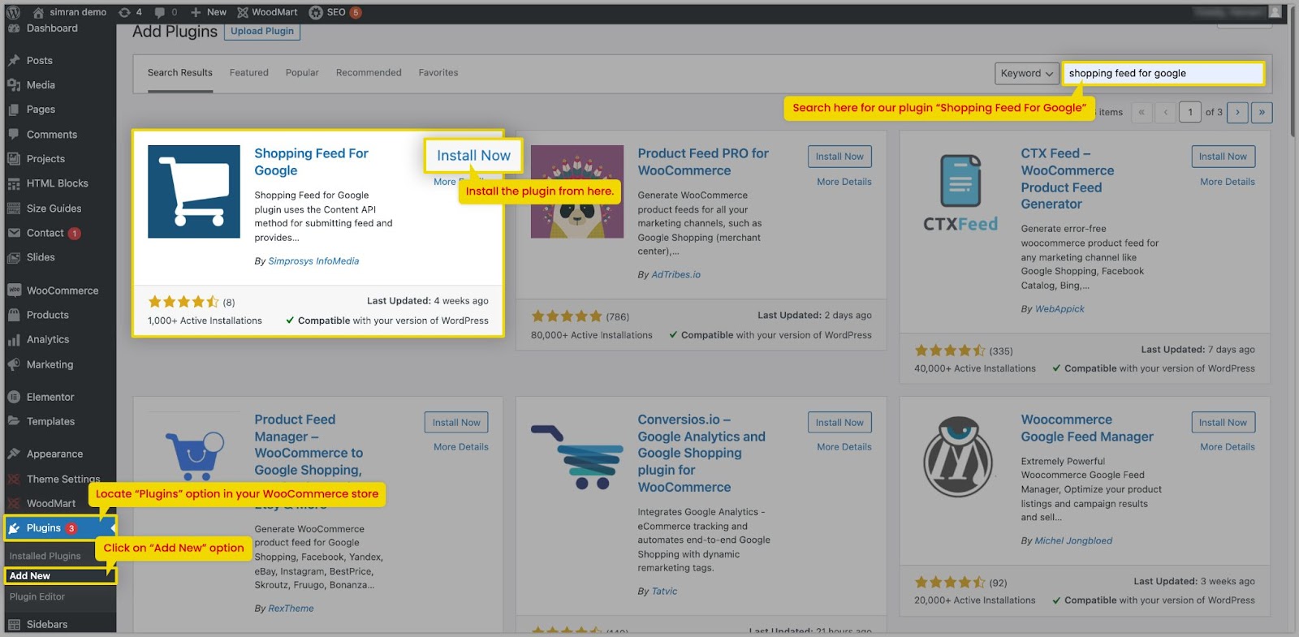Click Shopping Feed For Google cart thumbnail

click(x=194, y=192)
